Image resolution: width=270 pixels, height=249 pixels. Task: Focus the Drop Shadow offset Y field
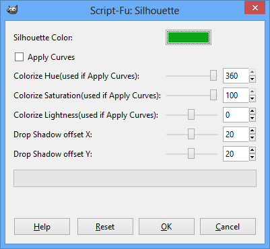pos(236,154)
